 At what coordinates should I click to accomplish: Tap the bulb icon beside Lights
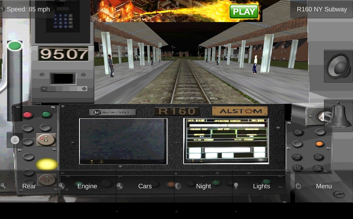tap(236, 186)
